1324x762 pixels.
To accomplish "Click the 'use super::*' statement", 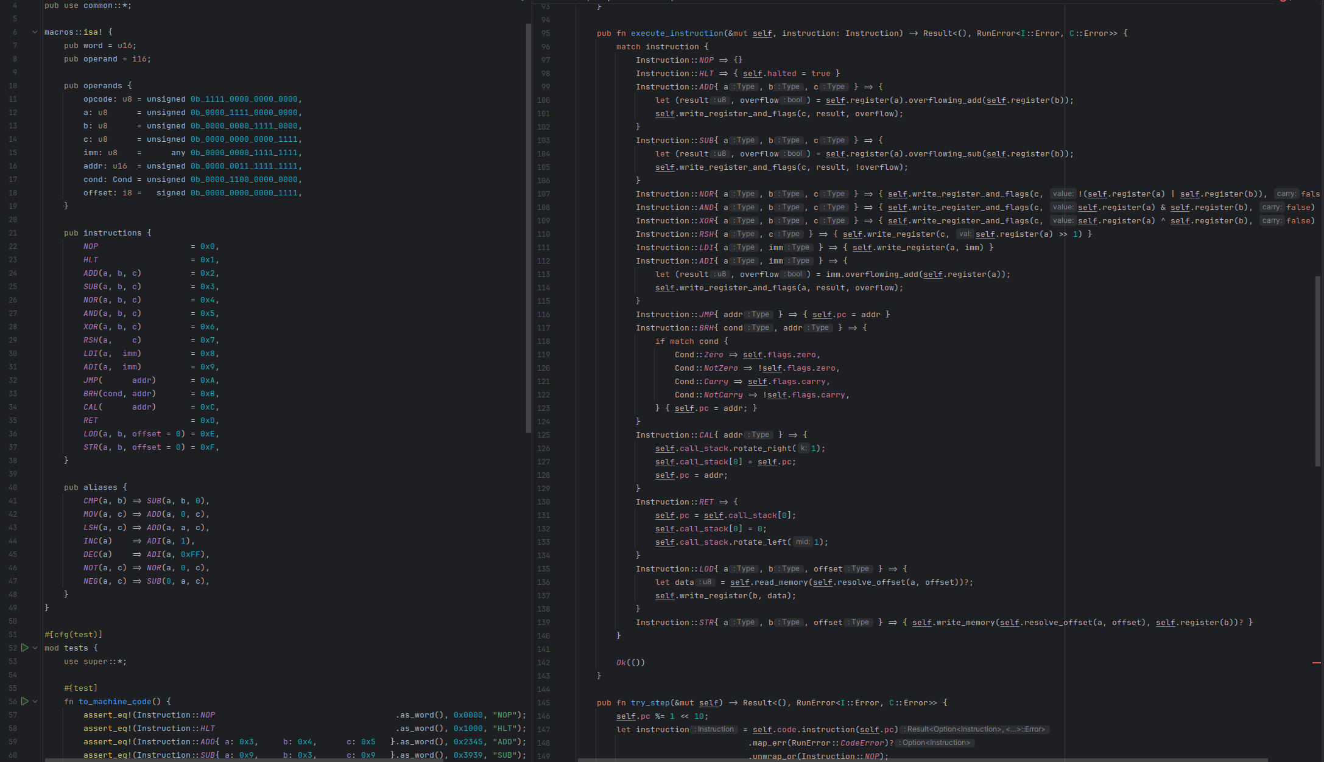I will pos(95,662).
